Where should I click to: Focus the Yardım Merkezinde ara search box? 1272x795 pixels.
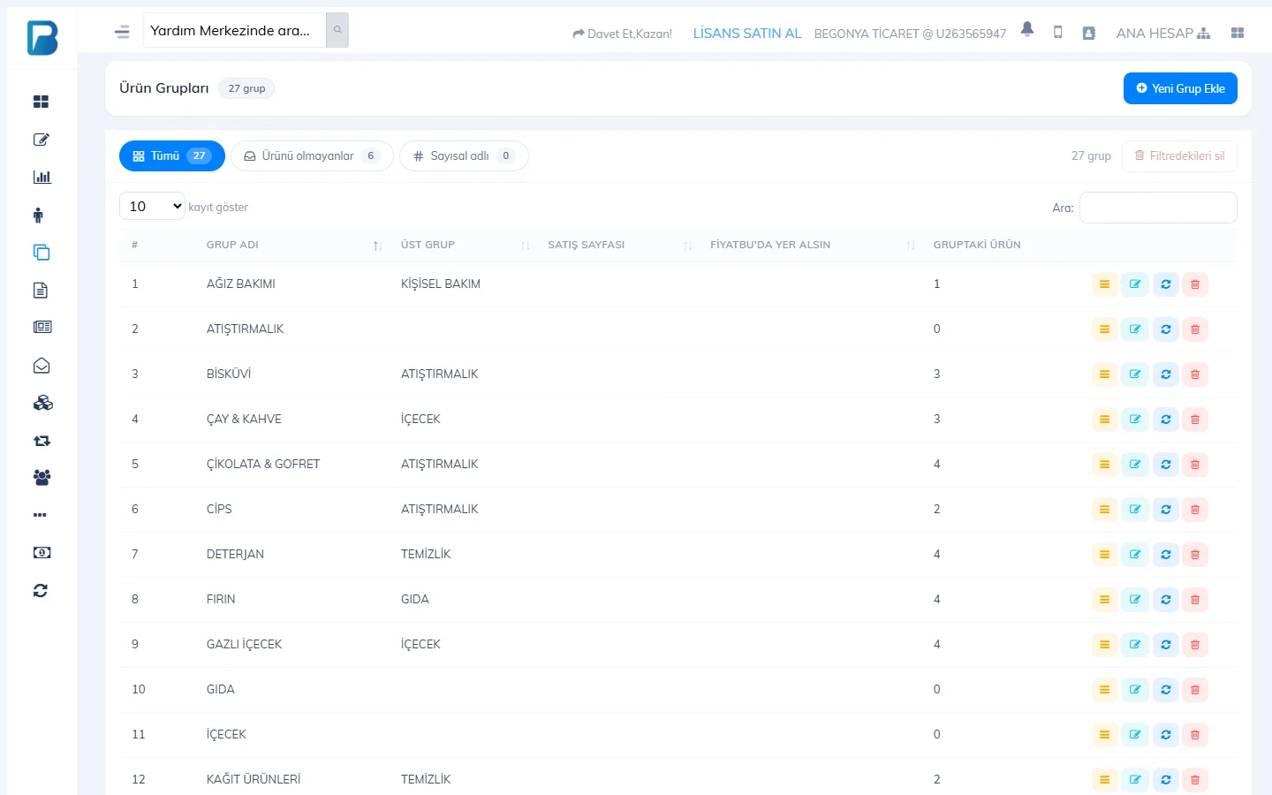coord(235,30)
